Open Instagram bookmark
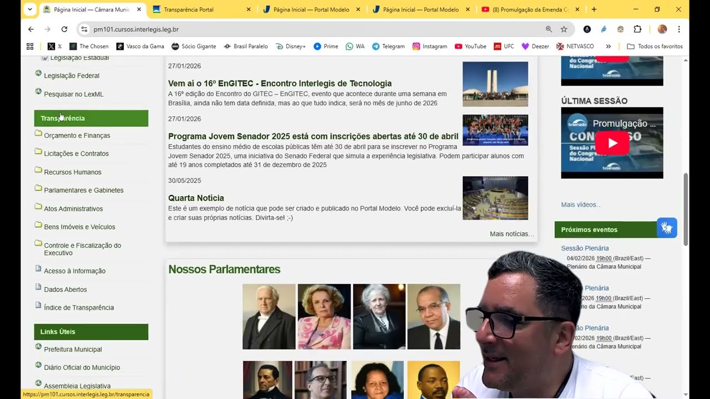Screen dimensions: 710x399 point(430,47)
